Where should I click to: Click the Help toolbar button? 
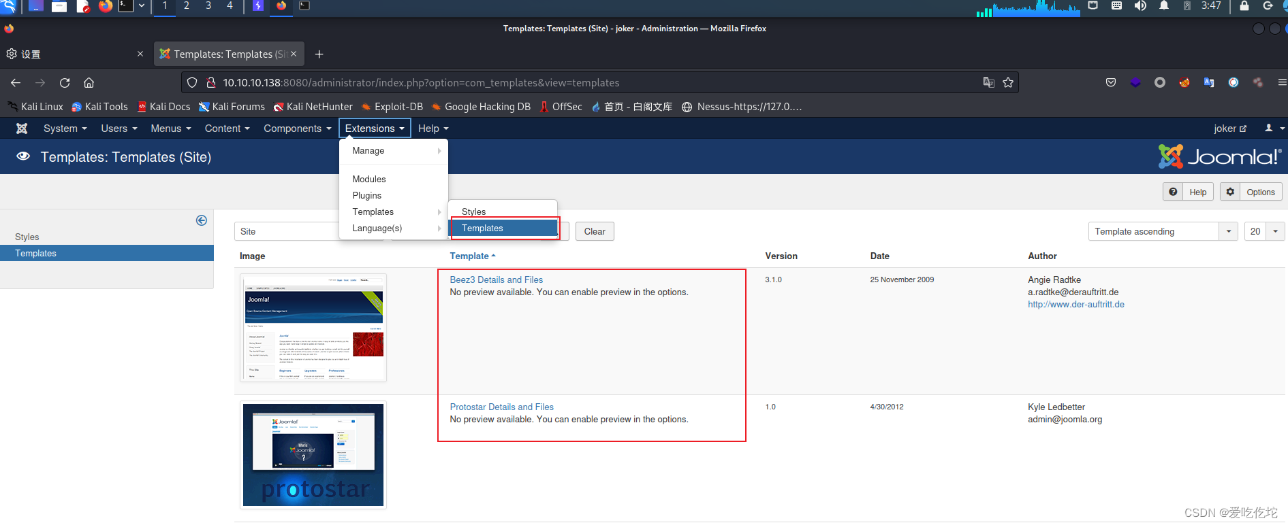click(1189, 192)
